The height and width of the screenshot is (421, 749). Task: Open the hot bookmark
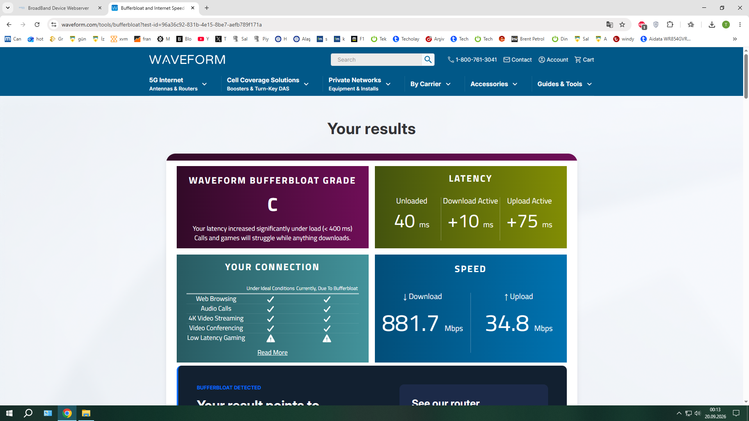coord(35,39)
